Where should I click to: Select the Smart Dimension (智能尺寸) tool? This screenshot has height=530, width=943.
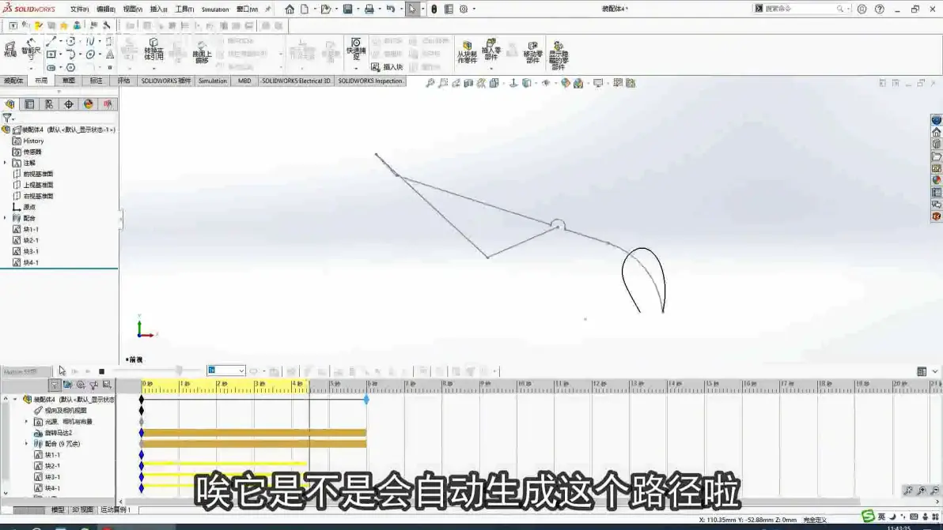coord(31,50)
